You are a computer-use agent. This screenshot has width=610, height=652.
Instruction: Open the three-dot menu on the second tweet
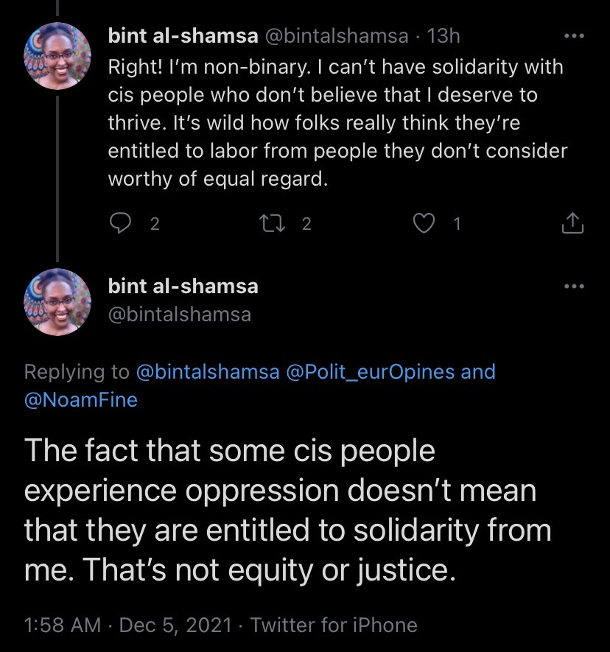pyautogui.click(x=573, y=287)
